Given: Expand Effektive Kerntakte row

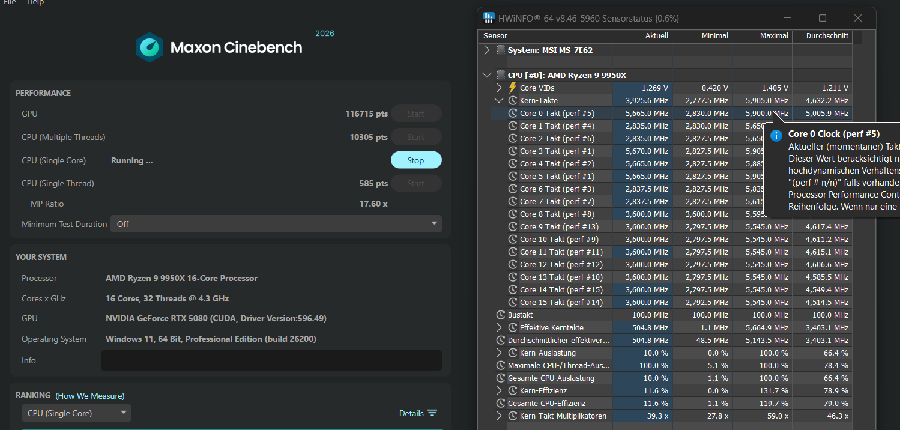Looking at the screenshot, I should pyautogui.click(x=499, y=327).
